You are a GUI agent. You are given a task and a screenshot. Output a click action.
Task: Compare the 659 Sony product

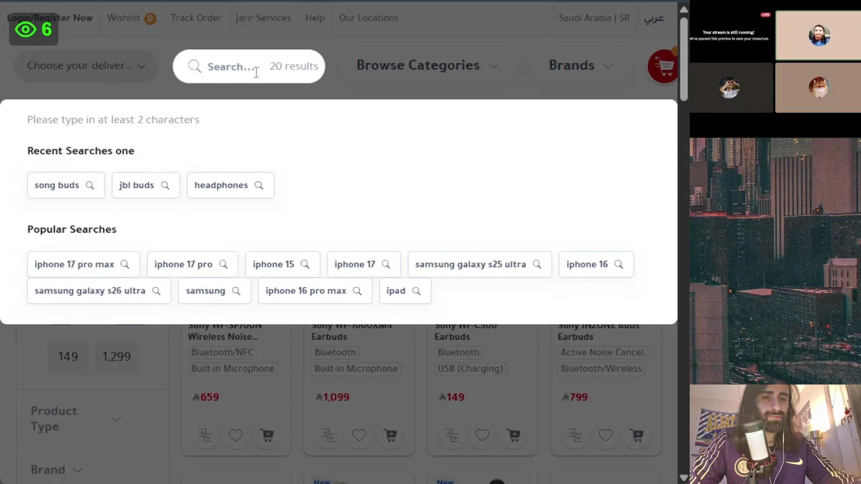click(x=205, y=436)
